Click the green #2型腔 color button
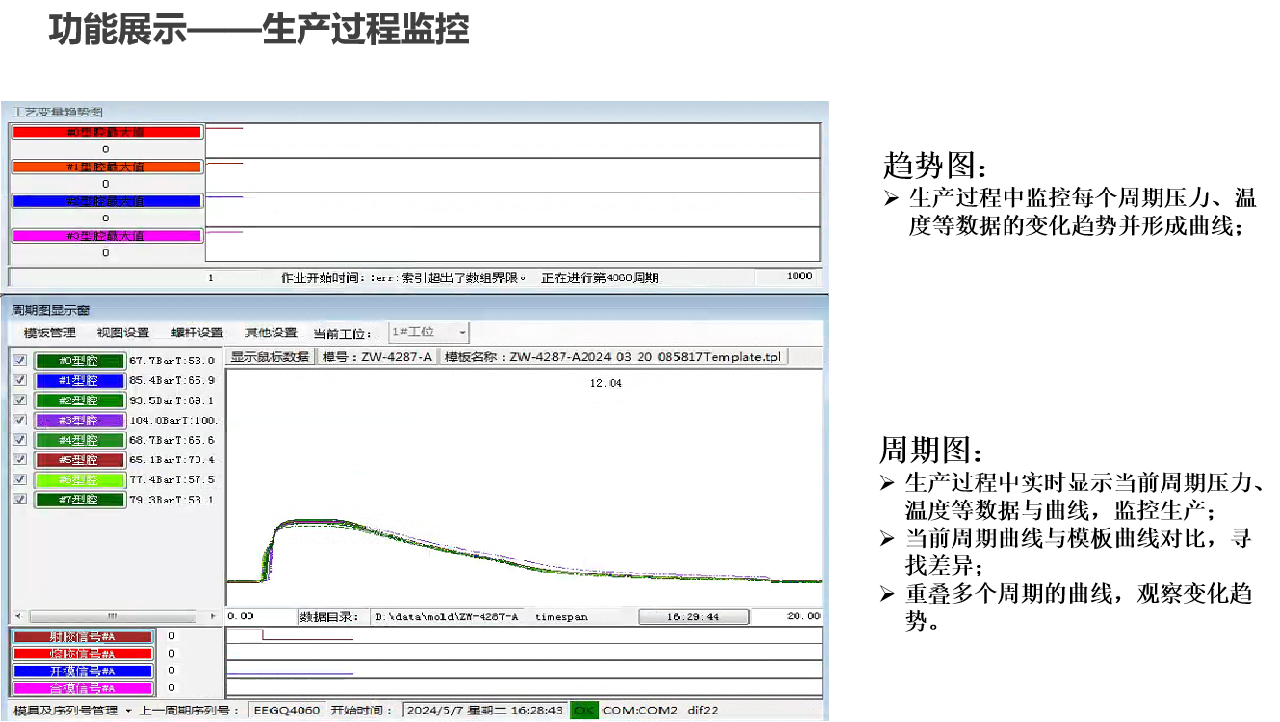 click(80, 400)
